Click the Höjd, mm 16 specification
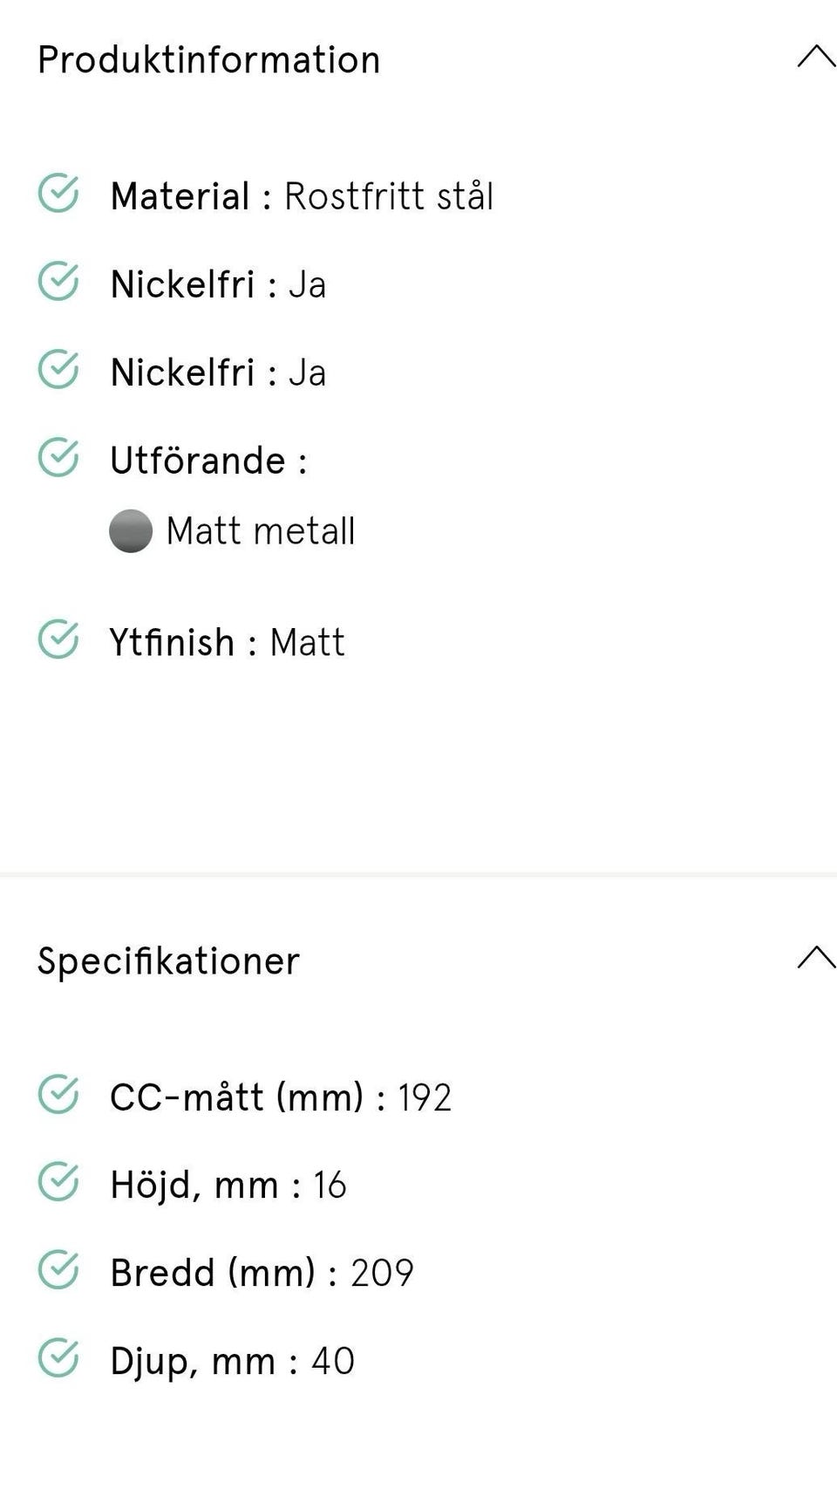 [228, 1186]
